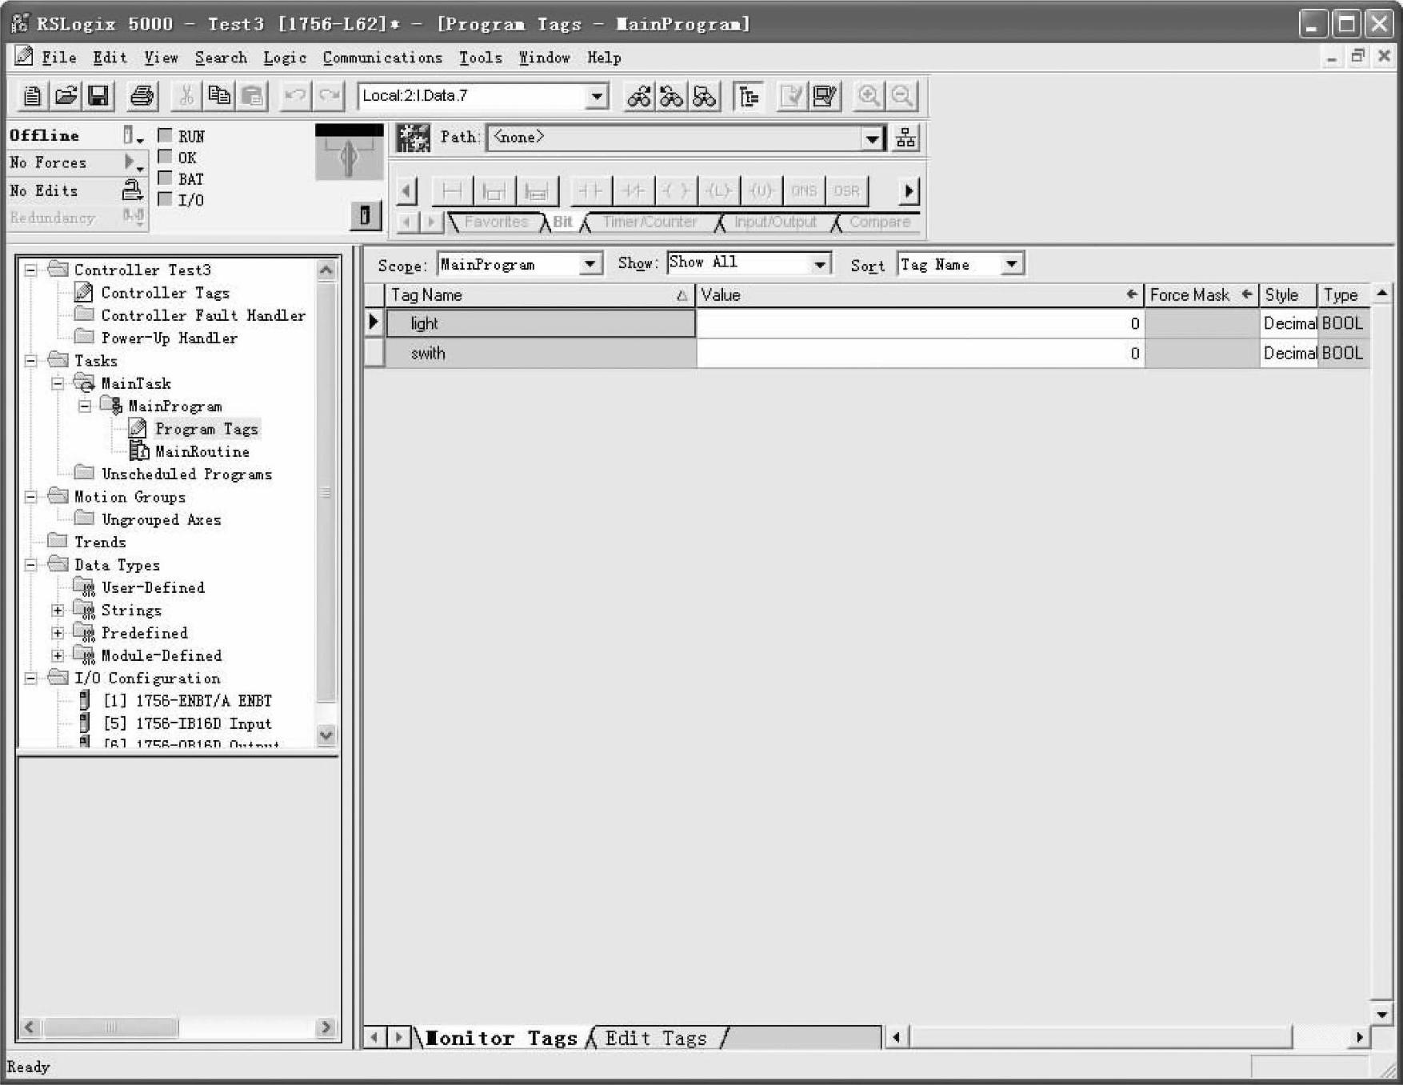The height and width of the screenshot is (1085, 1403).
Task: Open the Sort Tag Name dropdown
Action: 1013,264
